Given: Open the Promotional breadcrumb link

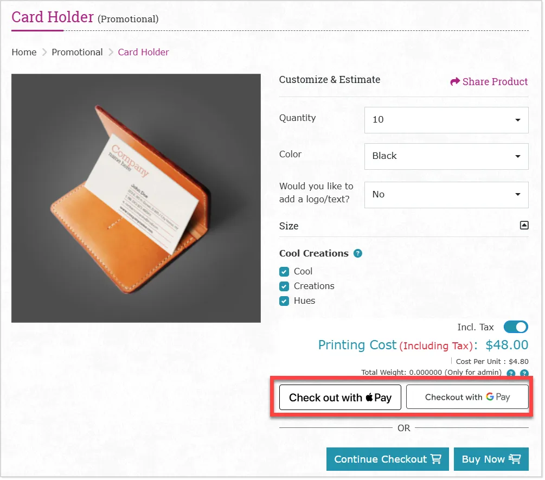Looking at the screenshot, I should 77,53.
